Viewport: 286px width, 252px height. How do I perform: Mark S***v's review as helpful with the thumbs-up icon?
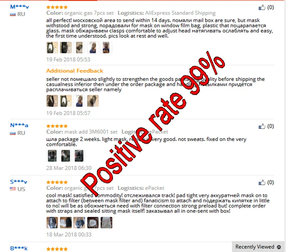tap(262, 182)
